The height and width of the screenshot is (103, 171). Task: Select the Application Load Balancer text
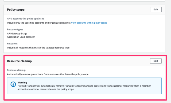(x=21, y=37)
